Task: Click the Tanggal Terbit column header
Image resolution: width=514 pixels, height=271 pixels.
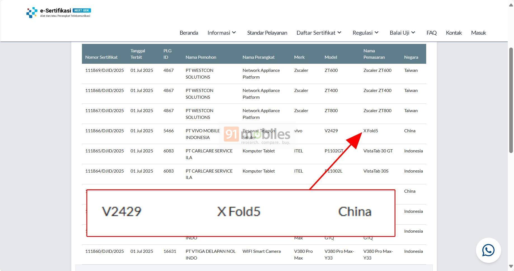Action: [138, 54]
